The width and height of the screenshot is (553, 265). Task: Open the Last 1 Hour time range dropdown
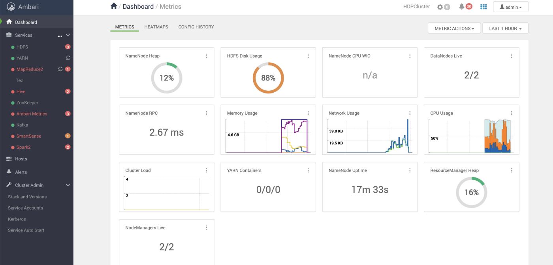tap(505, 28)
